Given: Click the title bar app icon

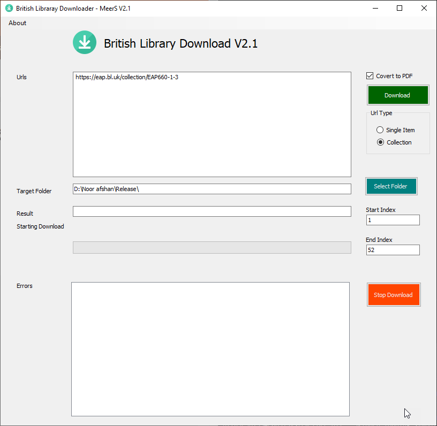Looking at the screenshot, I should click(9, 8).
